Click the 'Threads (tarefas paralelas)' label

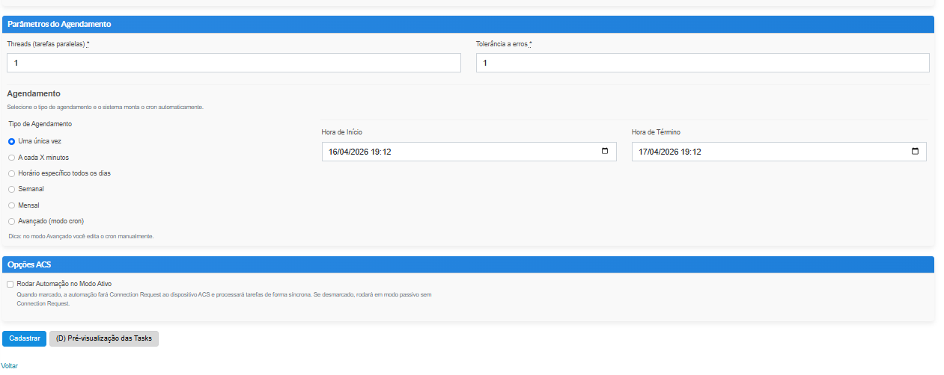pos(48,44)
